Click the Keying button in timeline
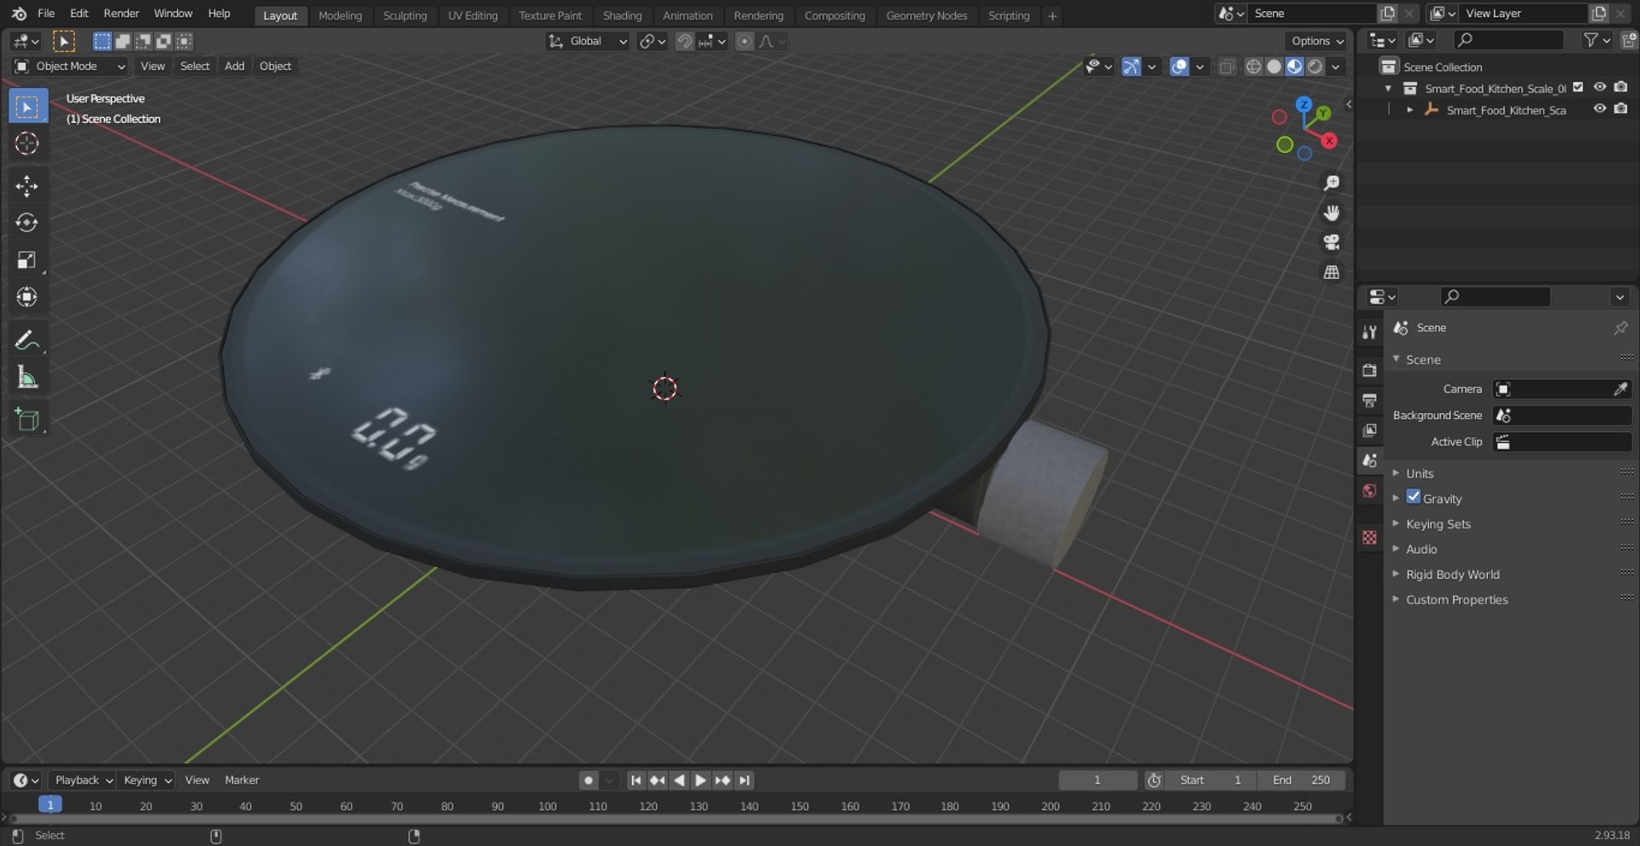This screenshot has width=1640, height=846. click(147, 780)
